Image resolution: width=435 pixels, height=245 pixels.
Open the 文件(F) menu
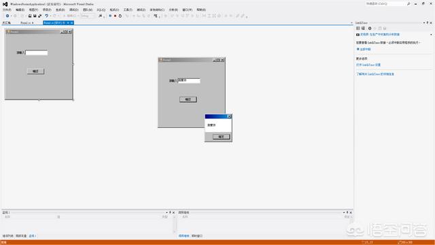(x=7, y=10)
